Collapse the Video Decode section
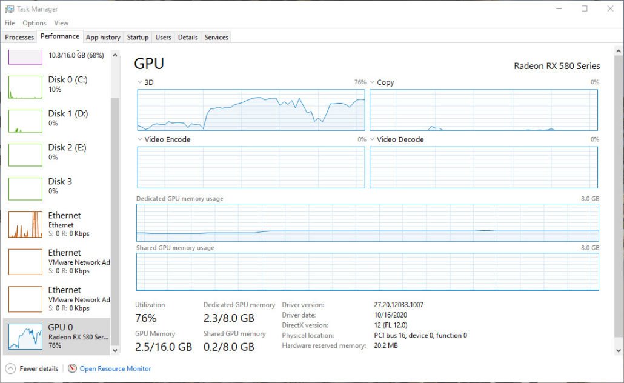 click(372, 139)
